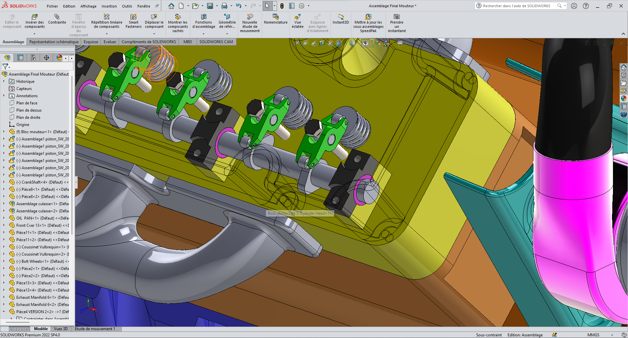The height and width of the screenshot is (338, 628).
Task: Click Mettre à jour les sous-assemblages SpeedPak
Action: point(368,23)
